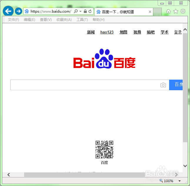Close the 百度一下 tab
The height and width of the screenshot is (186, 190).
[x=150, y=12]
